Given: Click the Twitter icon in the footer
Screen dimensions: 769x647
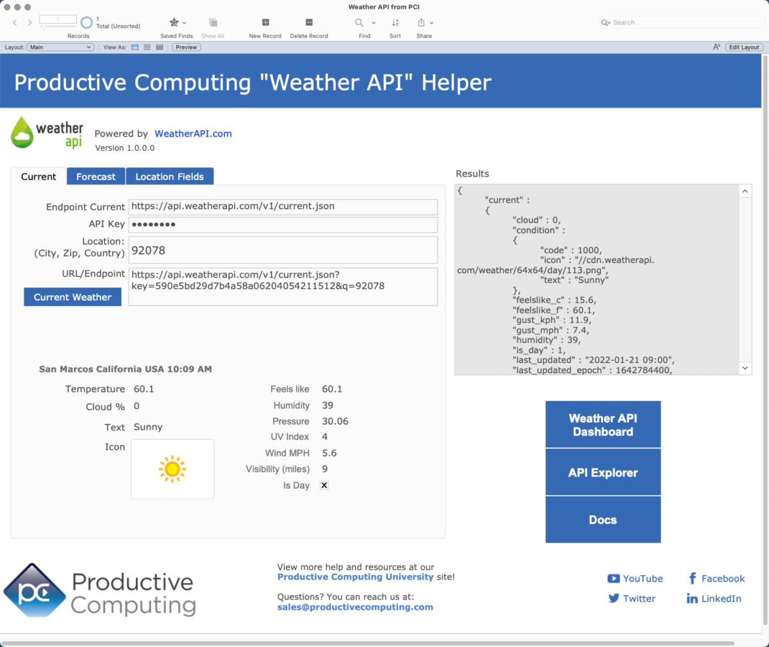Looking at the screenshot, I should coord(613,598).
